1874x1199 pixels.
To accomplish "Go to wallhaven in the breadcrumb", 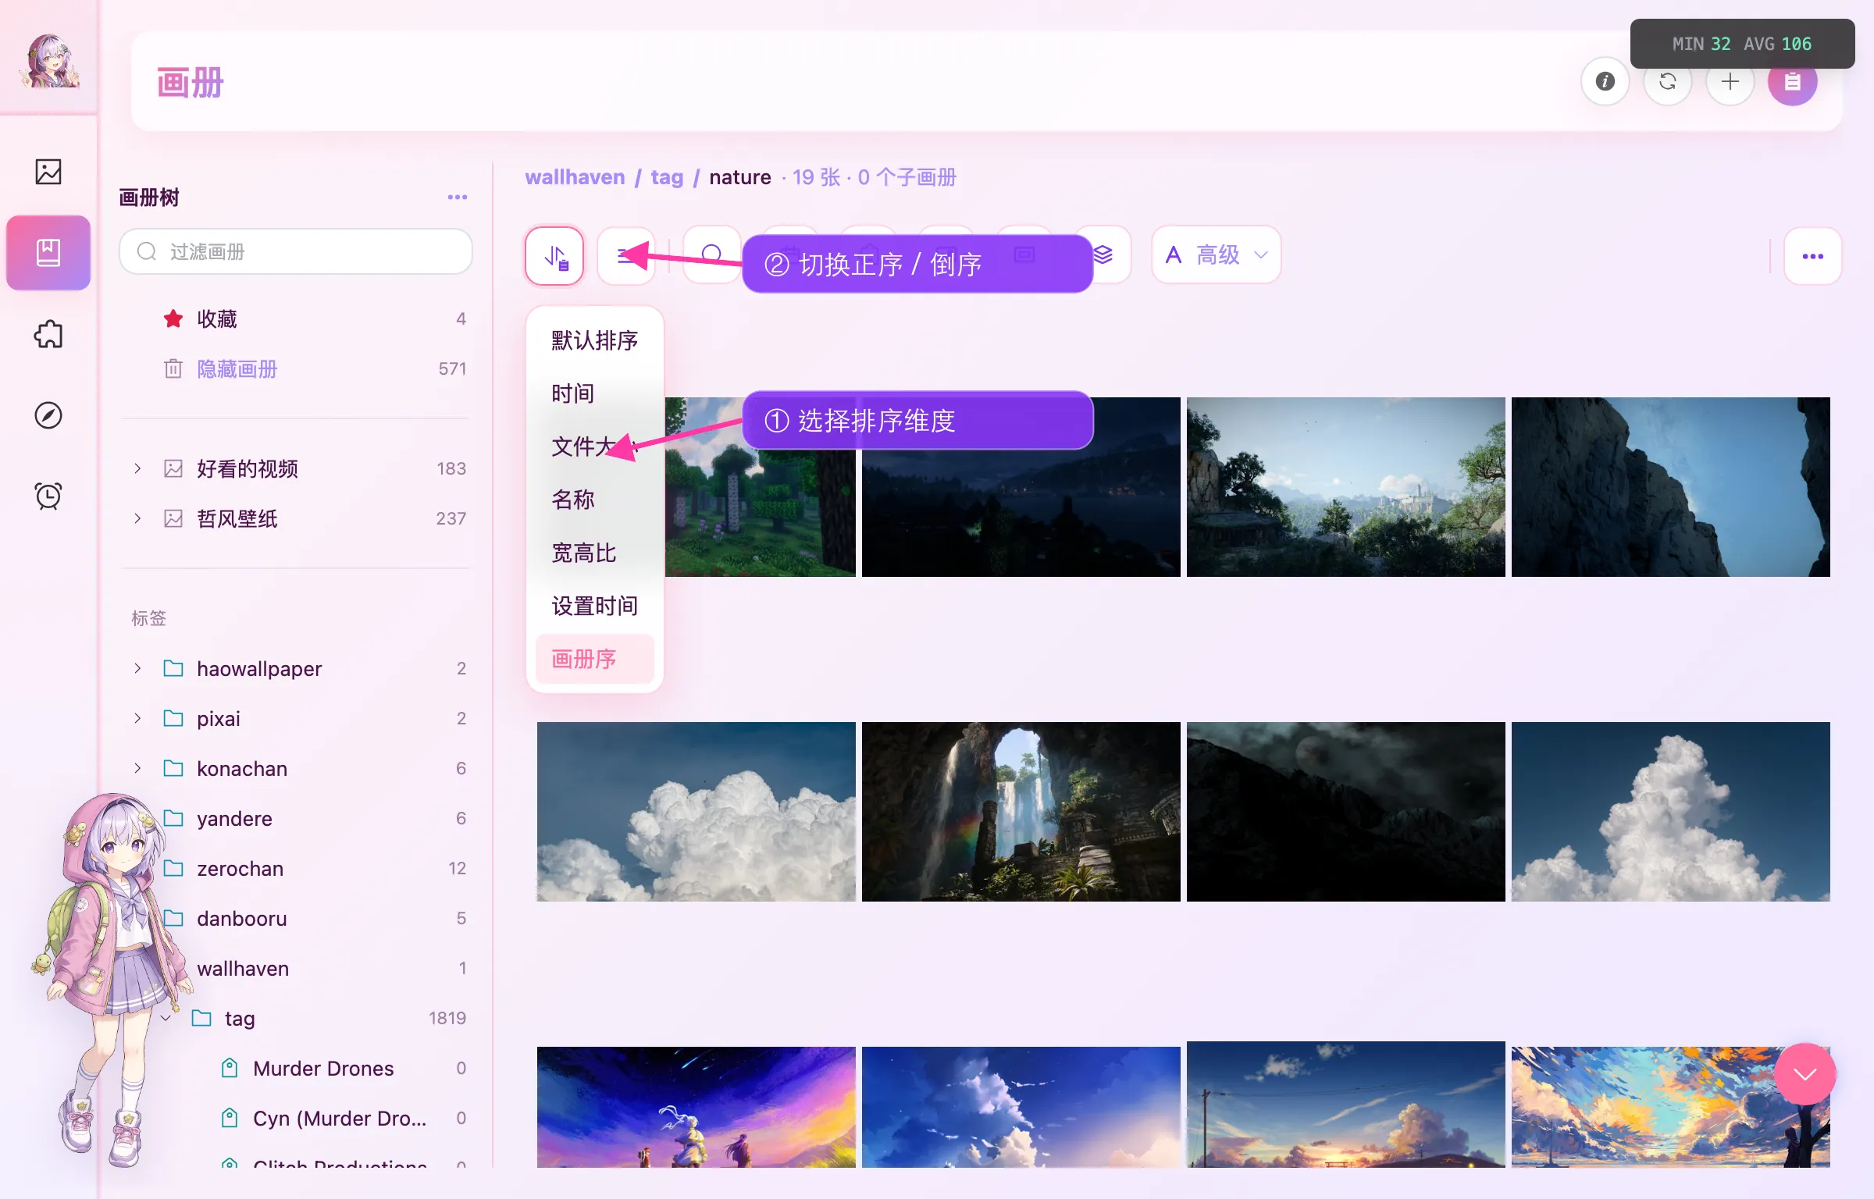I will point(575,177).
